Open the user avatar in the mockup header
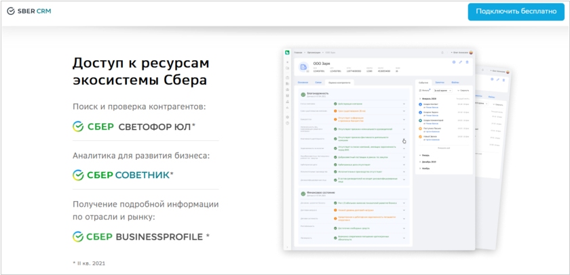 tap(471, 53)
